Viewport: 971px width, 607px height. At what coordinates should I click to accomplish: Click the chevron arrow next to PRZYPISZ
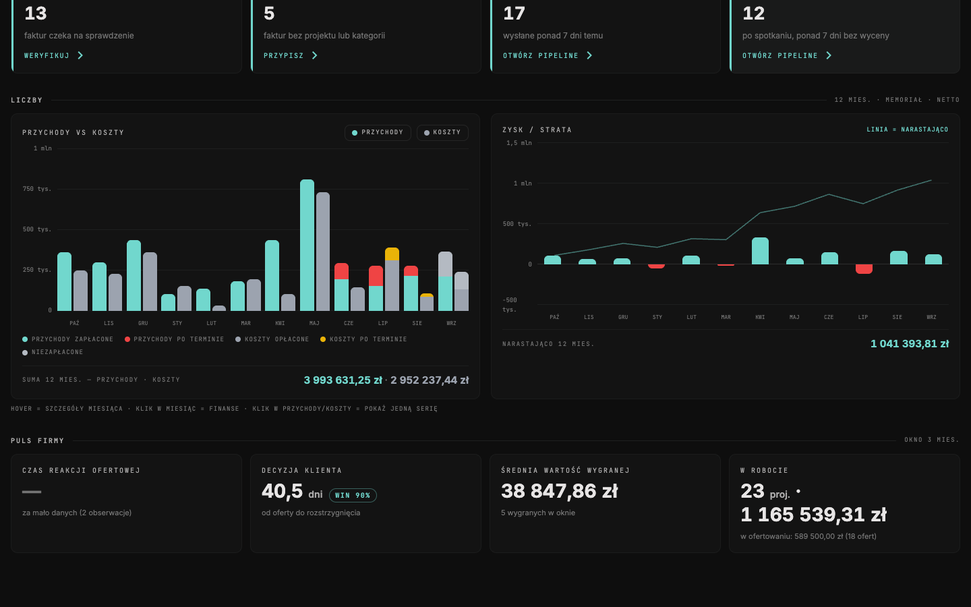coord(315,55)
